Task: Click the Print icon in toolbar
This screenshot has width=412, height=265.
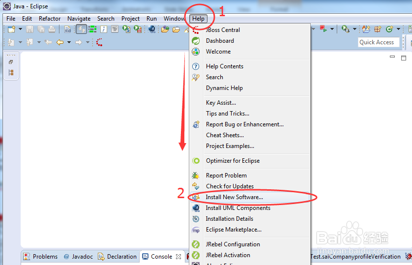Action: (x=52, y=29)
